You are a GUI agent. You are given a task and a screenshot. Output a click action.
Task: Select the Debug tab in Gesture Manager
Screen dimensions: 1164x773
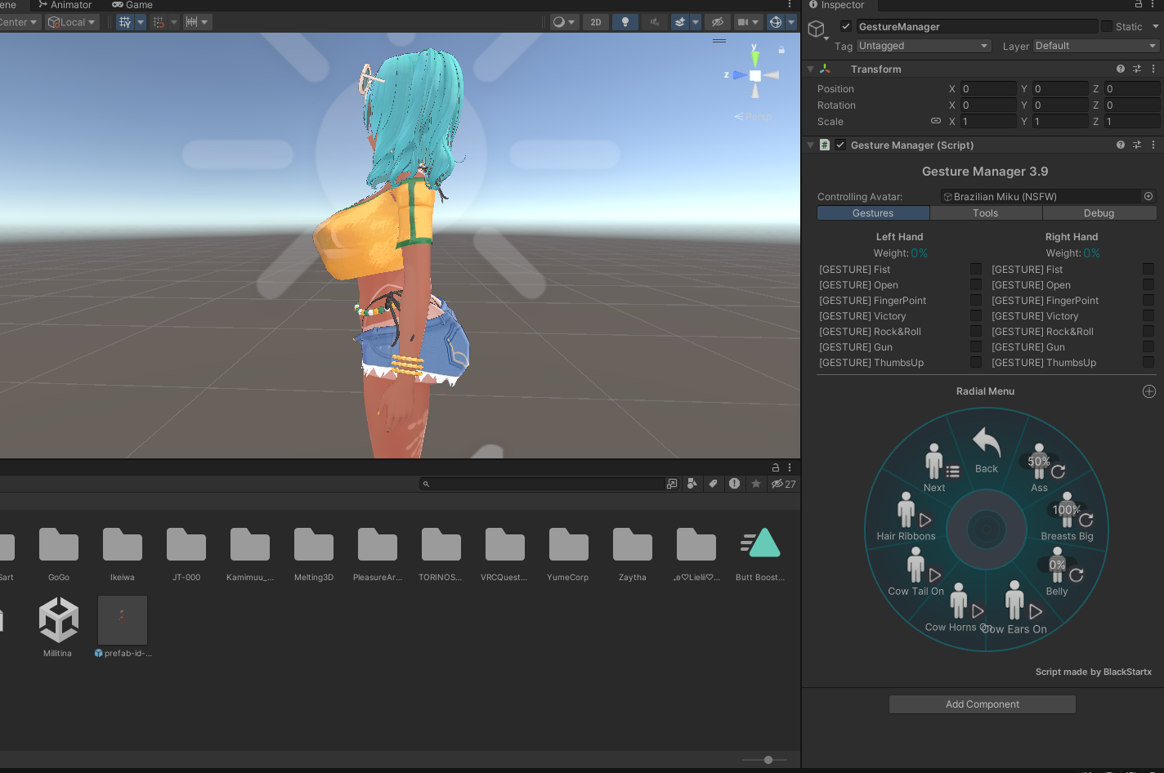click(1099, 213)
